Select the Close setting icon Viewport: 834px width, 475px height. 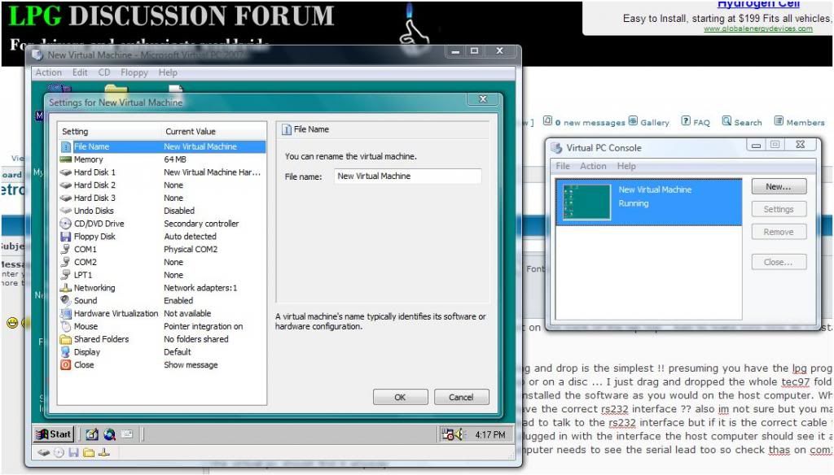pos(66,365)
